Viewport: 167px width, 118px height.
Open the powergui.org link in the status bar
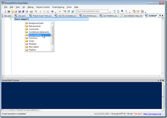[x=152, y=114]
